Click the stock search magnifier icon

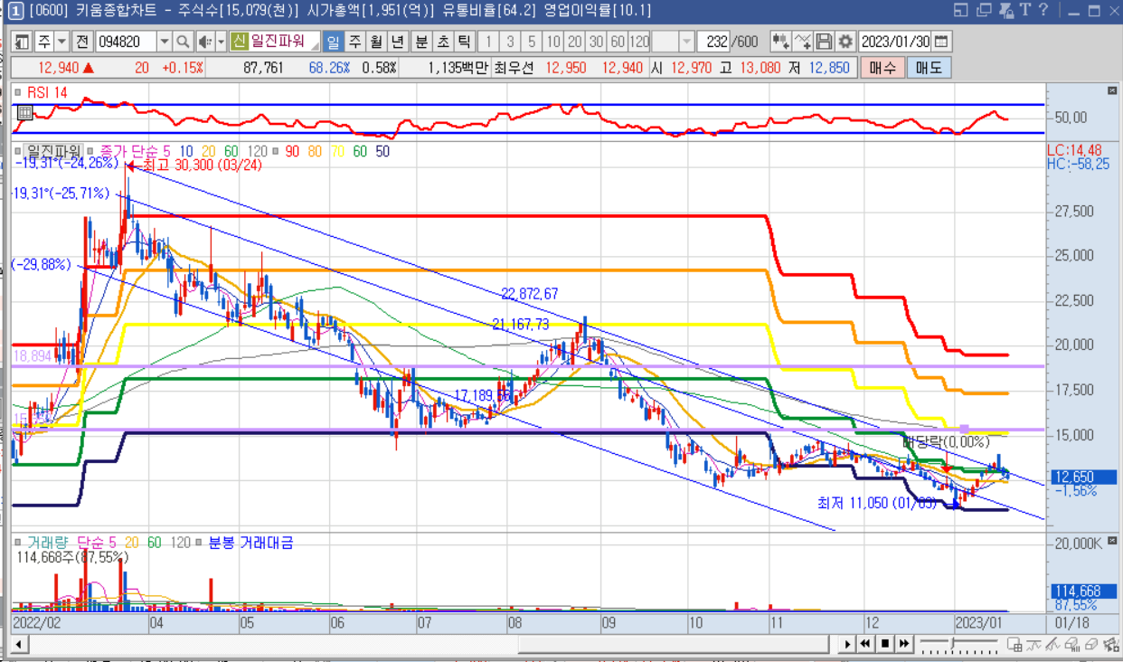click(x=182, y=42)
